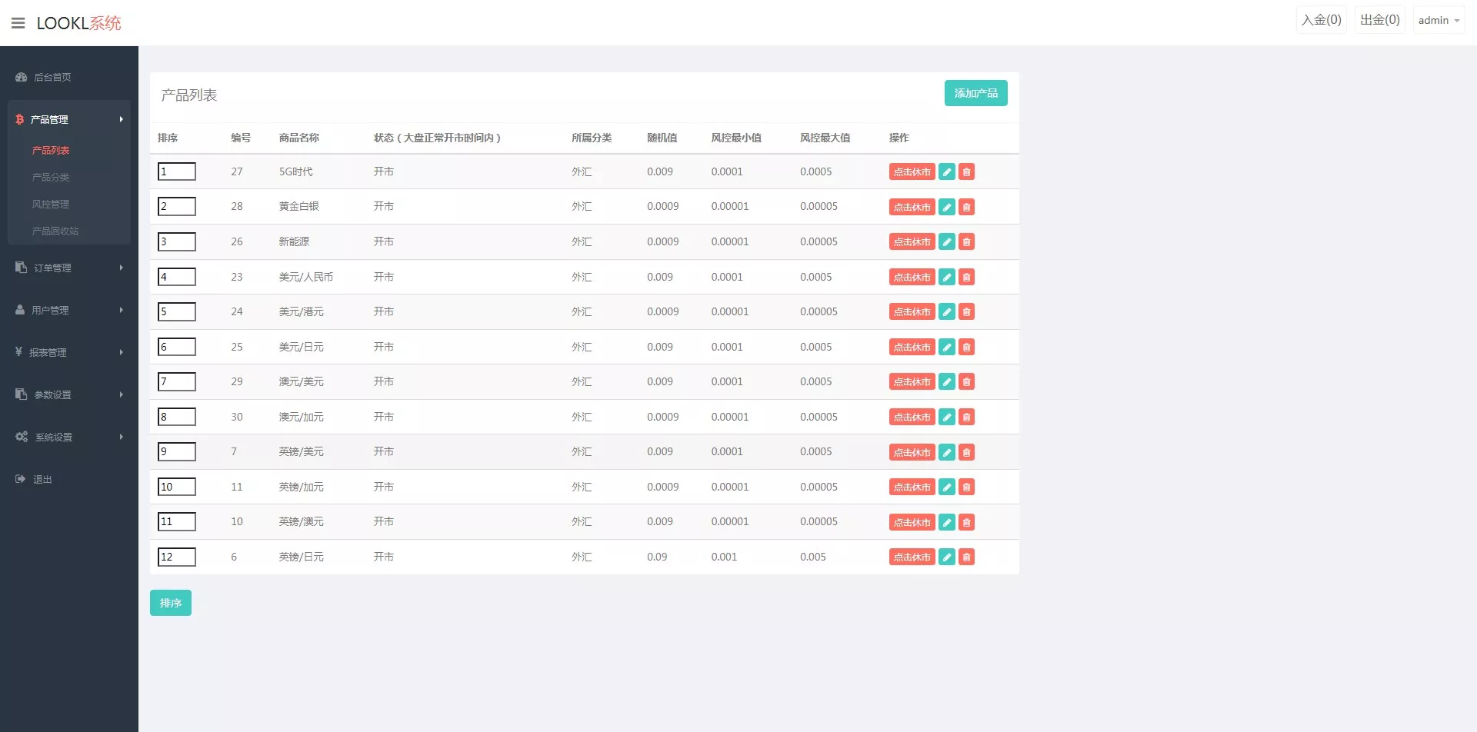Edit the 5G时代 product with pencil icon
Screen dimensions: 1477x732
click(946, 171)
